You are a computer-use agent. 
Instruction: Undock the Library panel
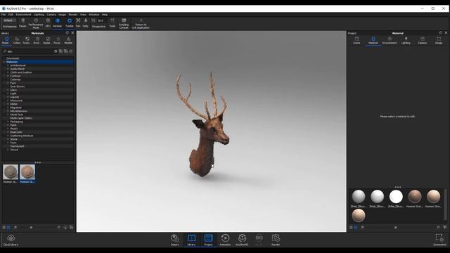pos(67,33)
